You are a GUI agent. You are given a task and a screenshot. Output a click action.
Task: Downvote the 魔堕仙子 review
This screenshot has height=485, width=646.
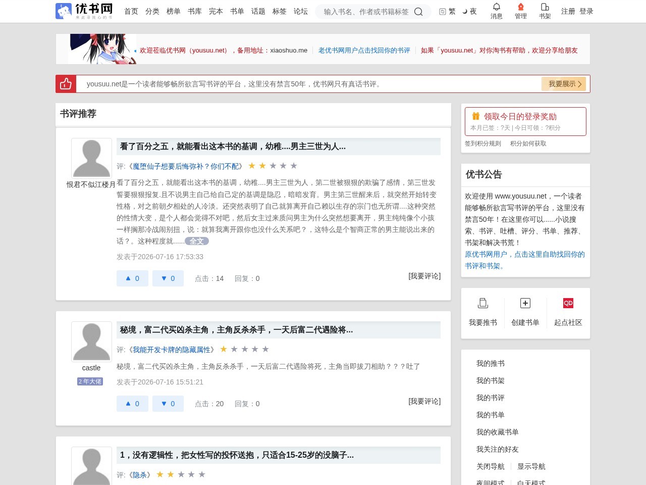(x=168, y=278)
